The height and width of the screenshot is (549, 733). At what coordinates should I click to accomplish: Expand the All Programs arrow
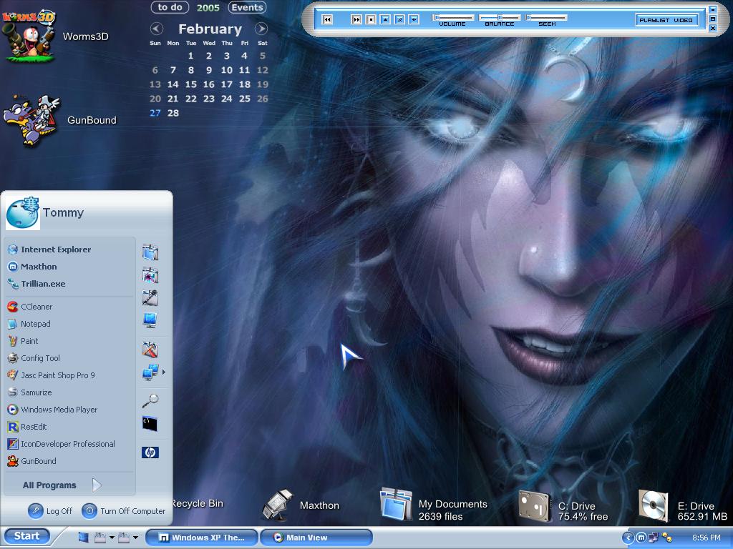pyautogui.click(x=97, y=485)
